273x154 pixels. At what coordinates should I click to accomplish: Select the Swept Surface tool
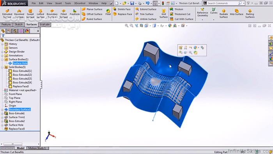point(30,14)
